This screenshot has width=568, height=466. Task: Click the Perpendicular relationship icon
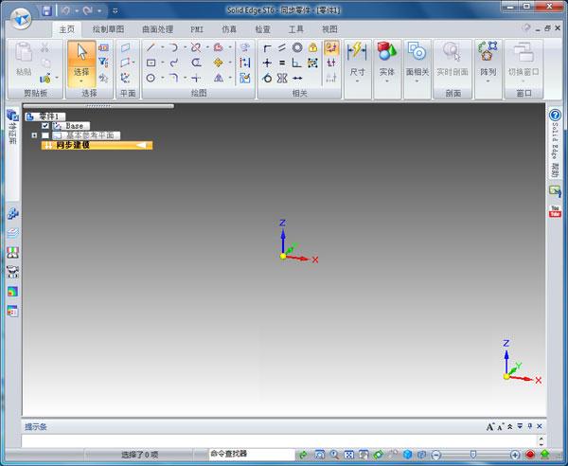pos(296,63)
